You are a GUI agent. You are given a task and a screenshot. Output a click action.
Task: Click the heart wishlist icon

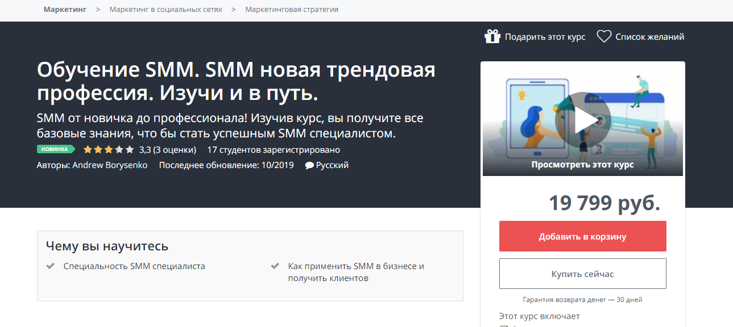[603, 36]
